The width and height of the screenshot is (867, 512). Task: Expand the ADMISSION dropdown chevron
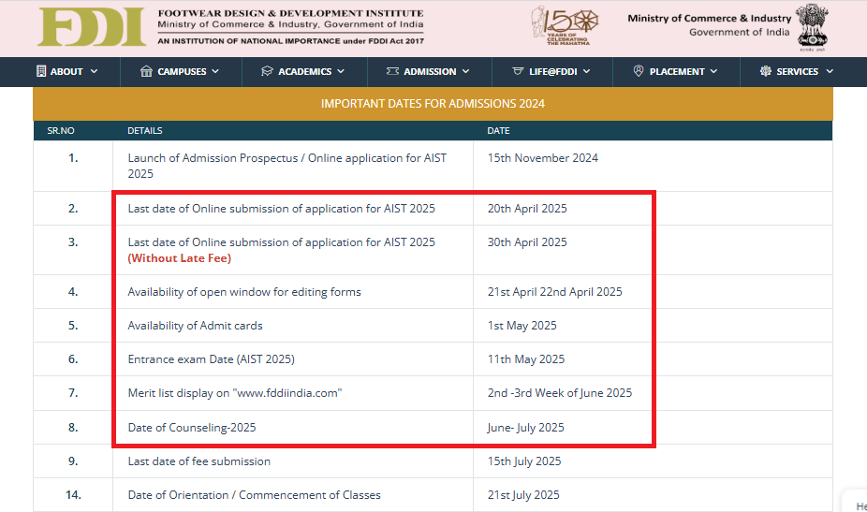465,71
